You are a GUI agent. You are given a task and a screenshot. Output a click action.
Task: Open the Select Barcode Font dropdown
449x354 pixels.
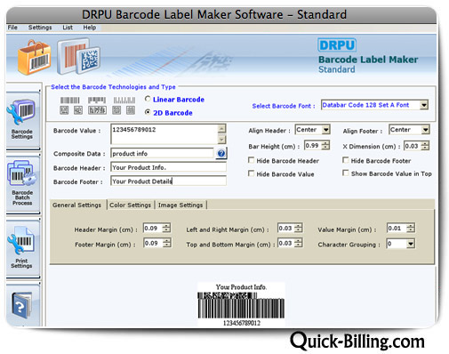424,105
